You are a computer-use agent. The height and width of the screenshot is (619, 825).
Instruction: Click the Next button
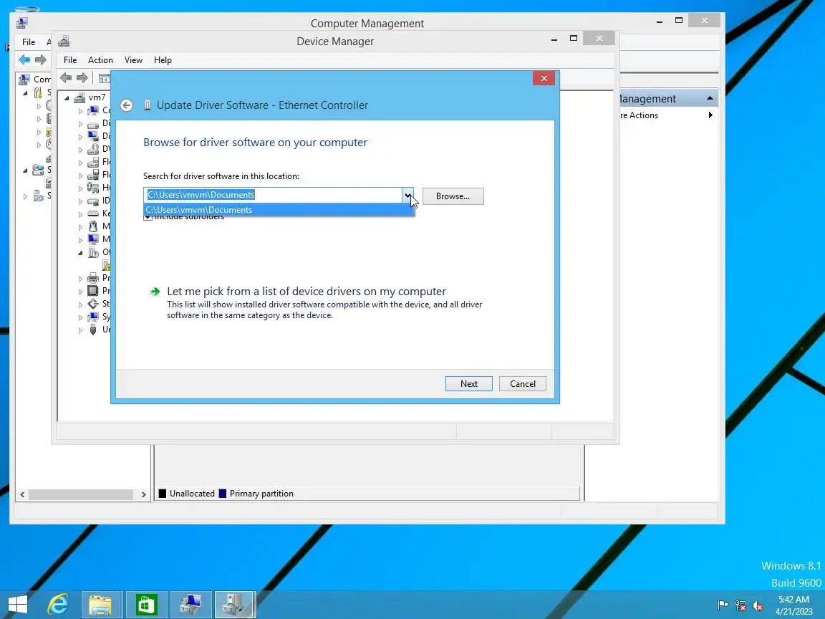tap(469, 384)
